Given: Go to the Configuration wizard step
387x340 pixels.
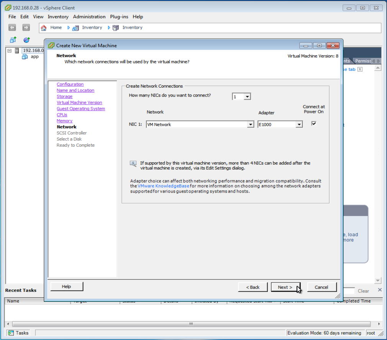Looking at the screenshot, I should (x=70, y=84).
